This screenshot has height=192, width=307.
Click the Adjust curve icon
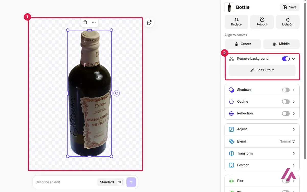(x=232, y=129)
